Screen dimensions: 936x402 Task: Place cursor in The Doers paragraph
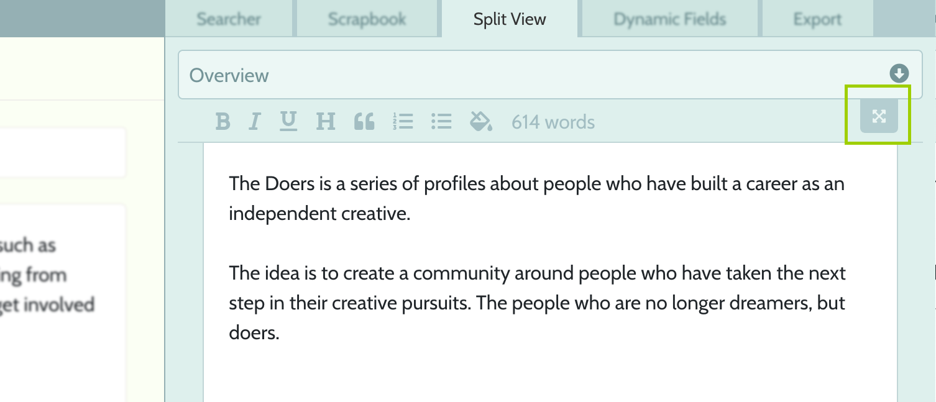pyautogui.click(x=536, y=199)
